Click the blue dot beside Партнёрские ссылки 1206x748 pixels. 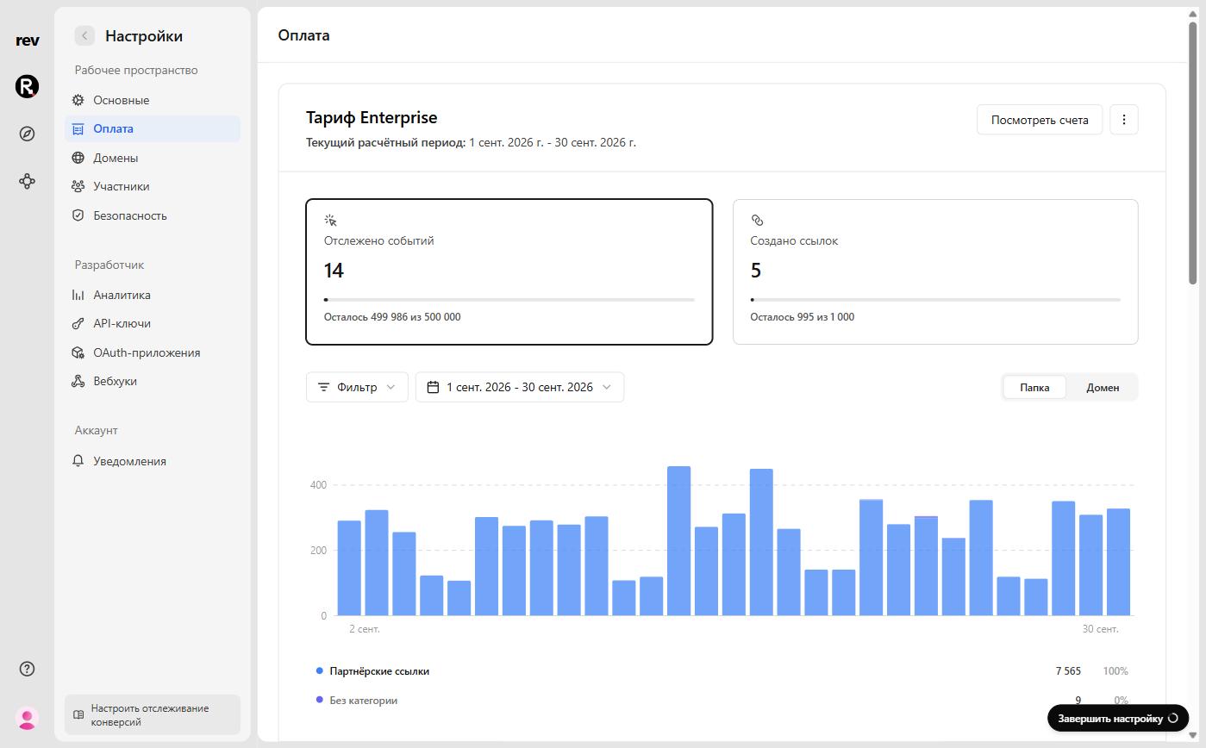click(x=320, y=670)
